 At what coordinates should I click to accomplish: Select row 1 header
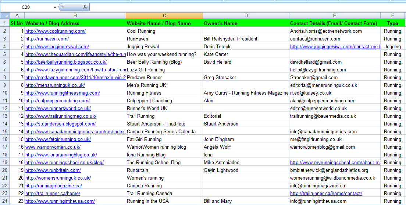[x=5, y=23]
